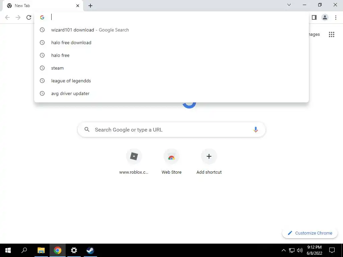Close the New Tab tab
The width and height of the screenshot is (343, 257).
coord(78,6)
